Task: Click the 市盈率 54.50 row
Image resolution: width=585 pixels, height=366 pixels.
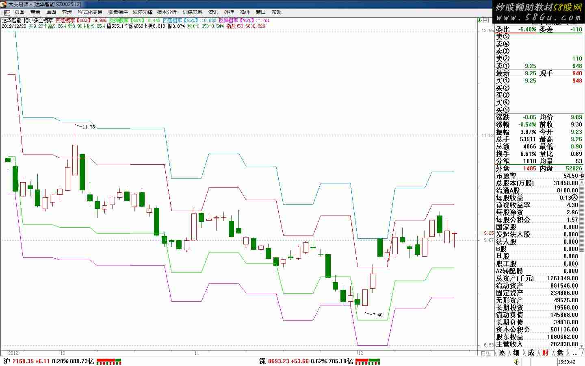Action: click(537, 176)
